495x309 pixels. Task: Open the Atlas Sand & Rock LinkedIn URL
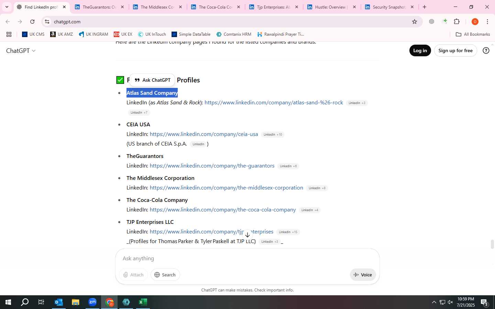(x=274, y=103)
